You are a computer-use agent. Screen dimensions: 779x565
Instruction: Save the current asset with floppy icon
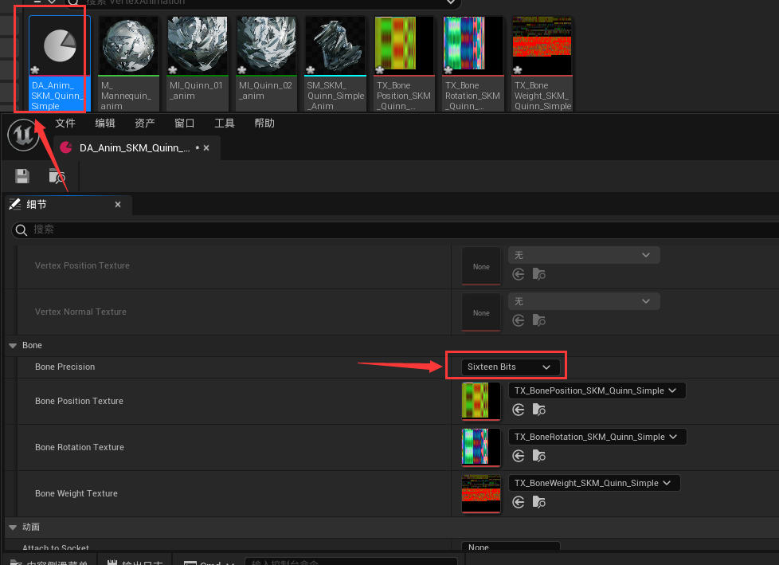point(22,176)
